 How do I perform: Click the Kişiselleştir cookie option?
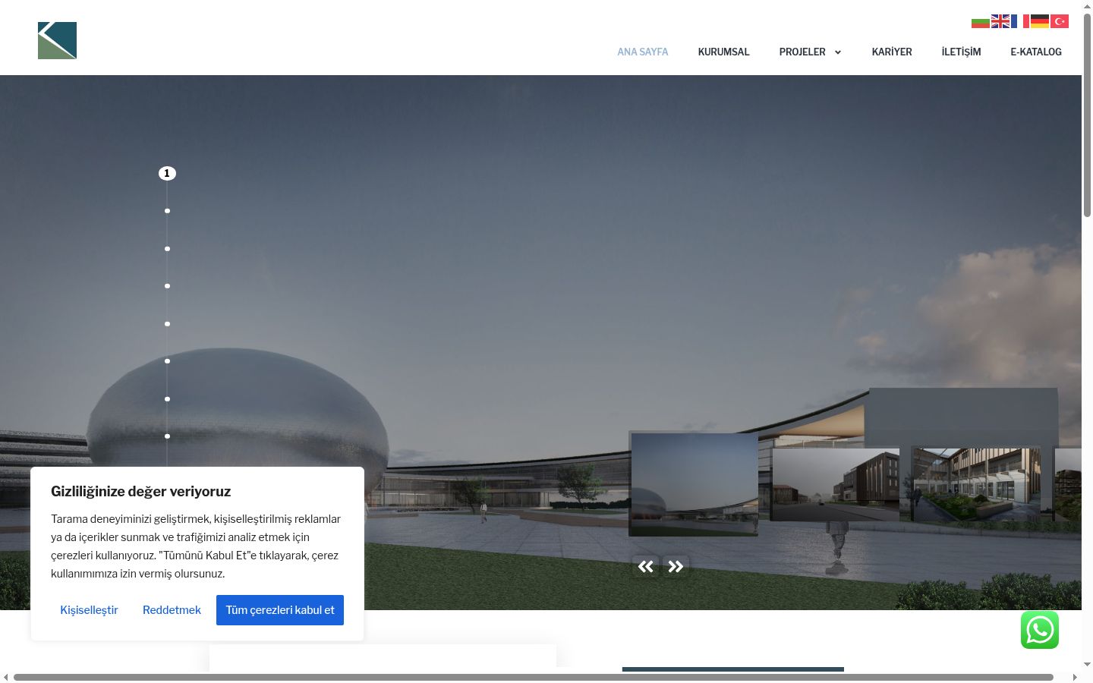coord(90,610)
